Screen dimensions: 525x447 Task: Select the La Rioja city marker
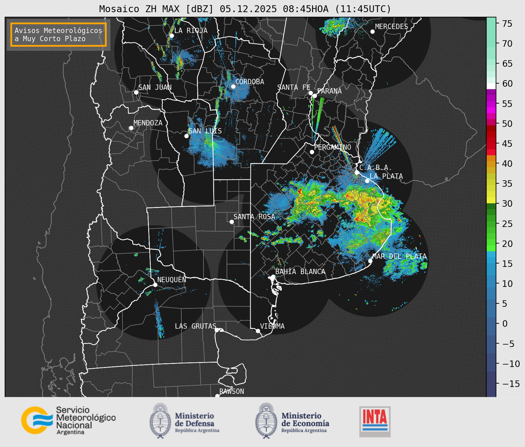click(171, 36)
